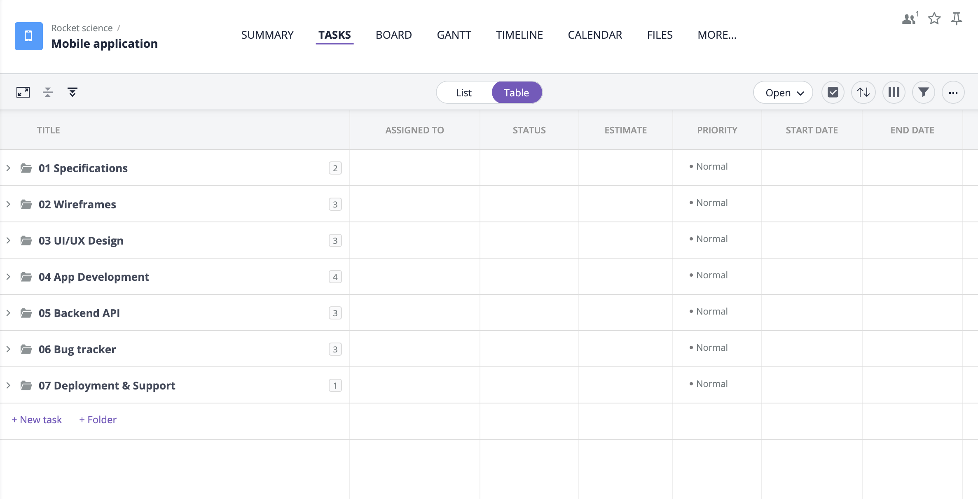
Task: Click the task selection checkbox icon
Action: pos(833,92)
